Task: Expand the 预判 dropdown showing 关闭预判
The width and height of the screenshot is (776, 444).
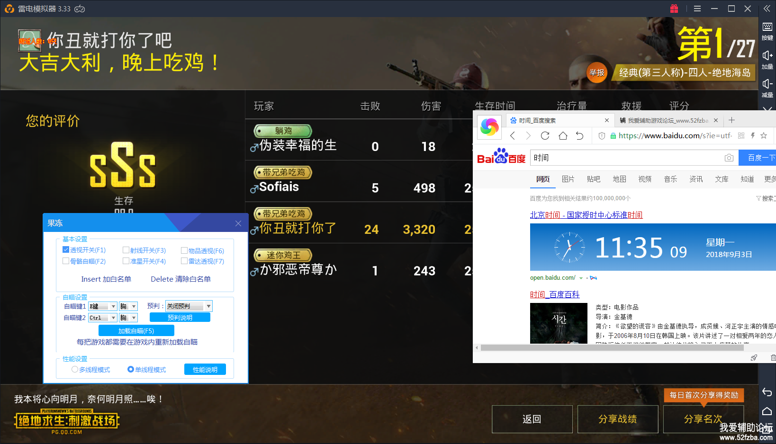Action: tap(208, 306)
